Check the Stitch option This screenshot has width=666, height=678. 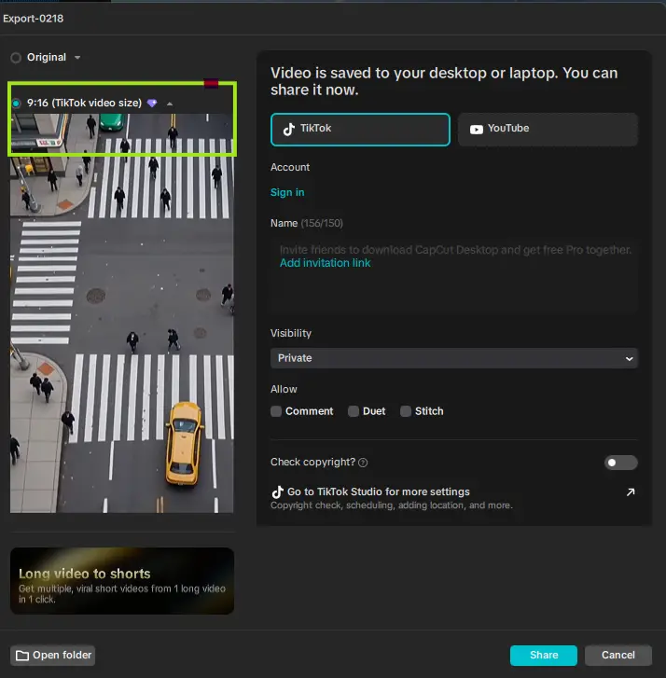pos(406,411)
